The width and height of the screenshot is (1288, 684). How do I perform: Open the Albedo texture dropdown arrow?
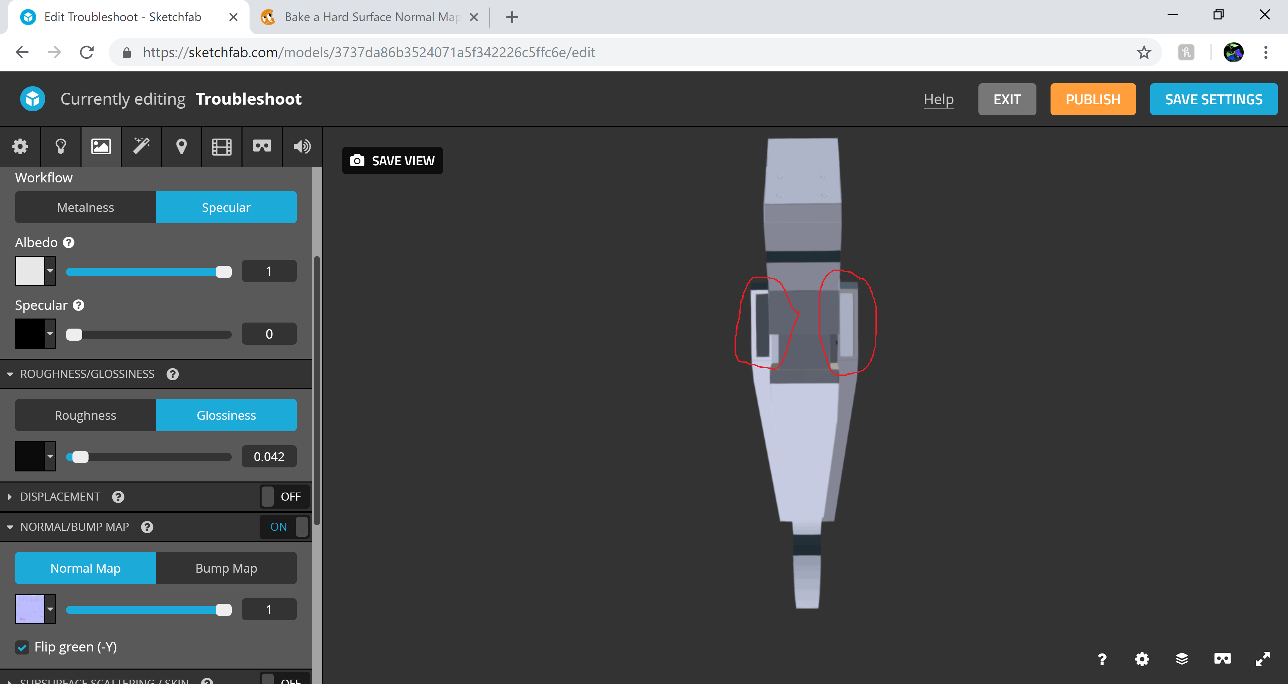click(x=50, y=271)
